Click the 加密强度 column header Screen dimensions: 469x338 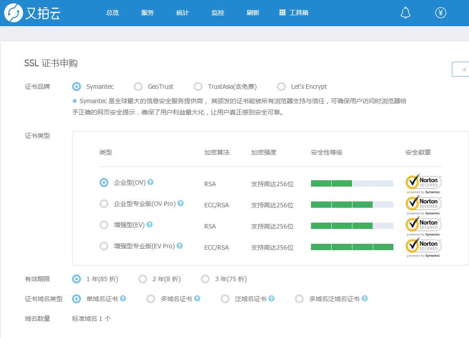pos(263,152)
